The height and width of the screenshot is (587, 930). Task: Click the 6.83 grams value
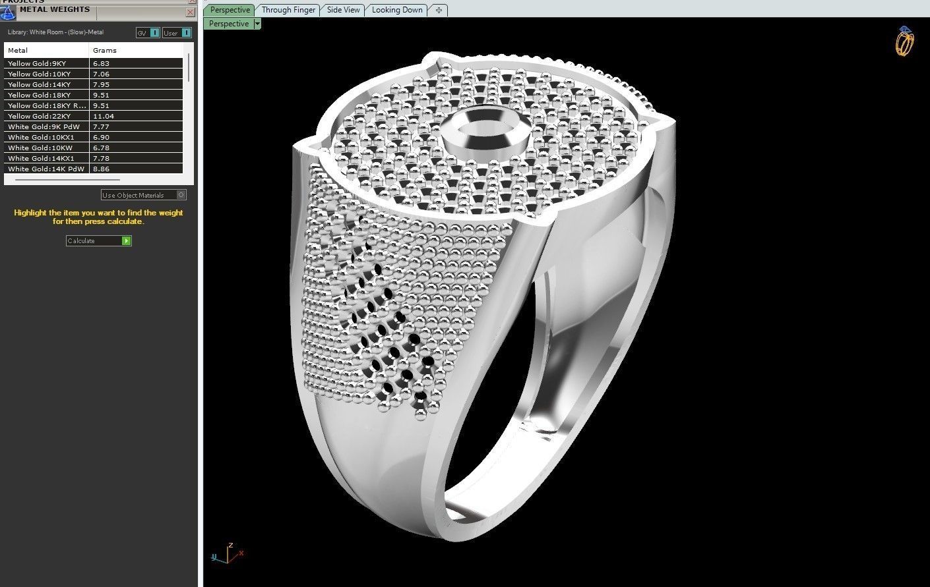[x=101, y=63]
